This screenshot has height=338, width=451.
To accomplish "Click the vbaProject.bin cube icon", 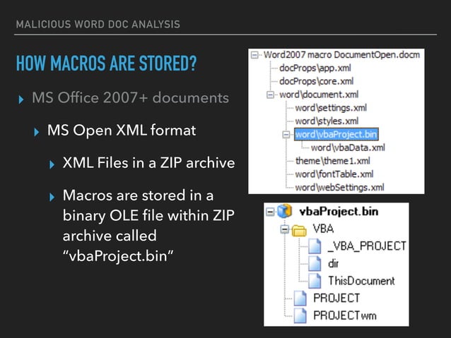I will [285, 211].
